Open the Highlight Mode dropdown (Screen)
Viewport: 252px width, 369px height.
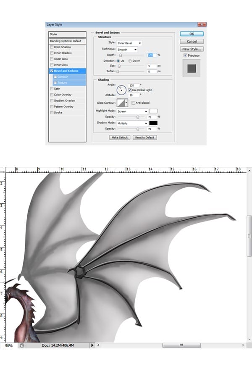point(132,111)
